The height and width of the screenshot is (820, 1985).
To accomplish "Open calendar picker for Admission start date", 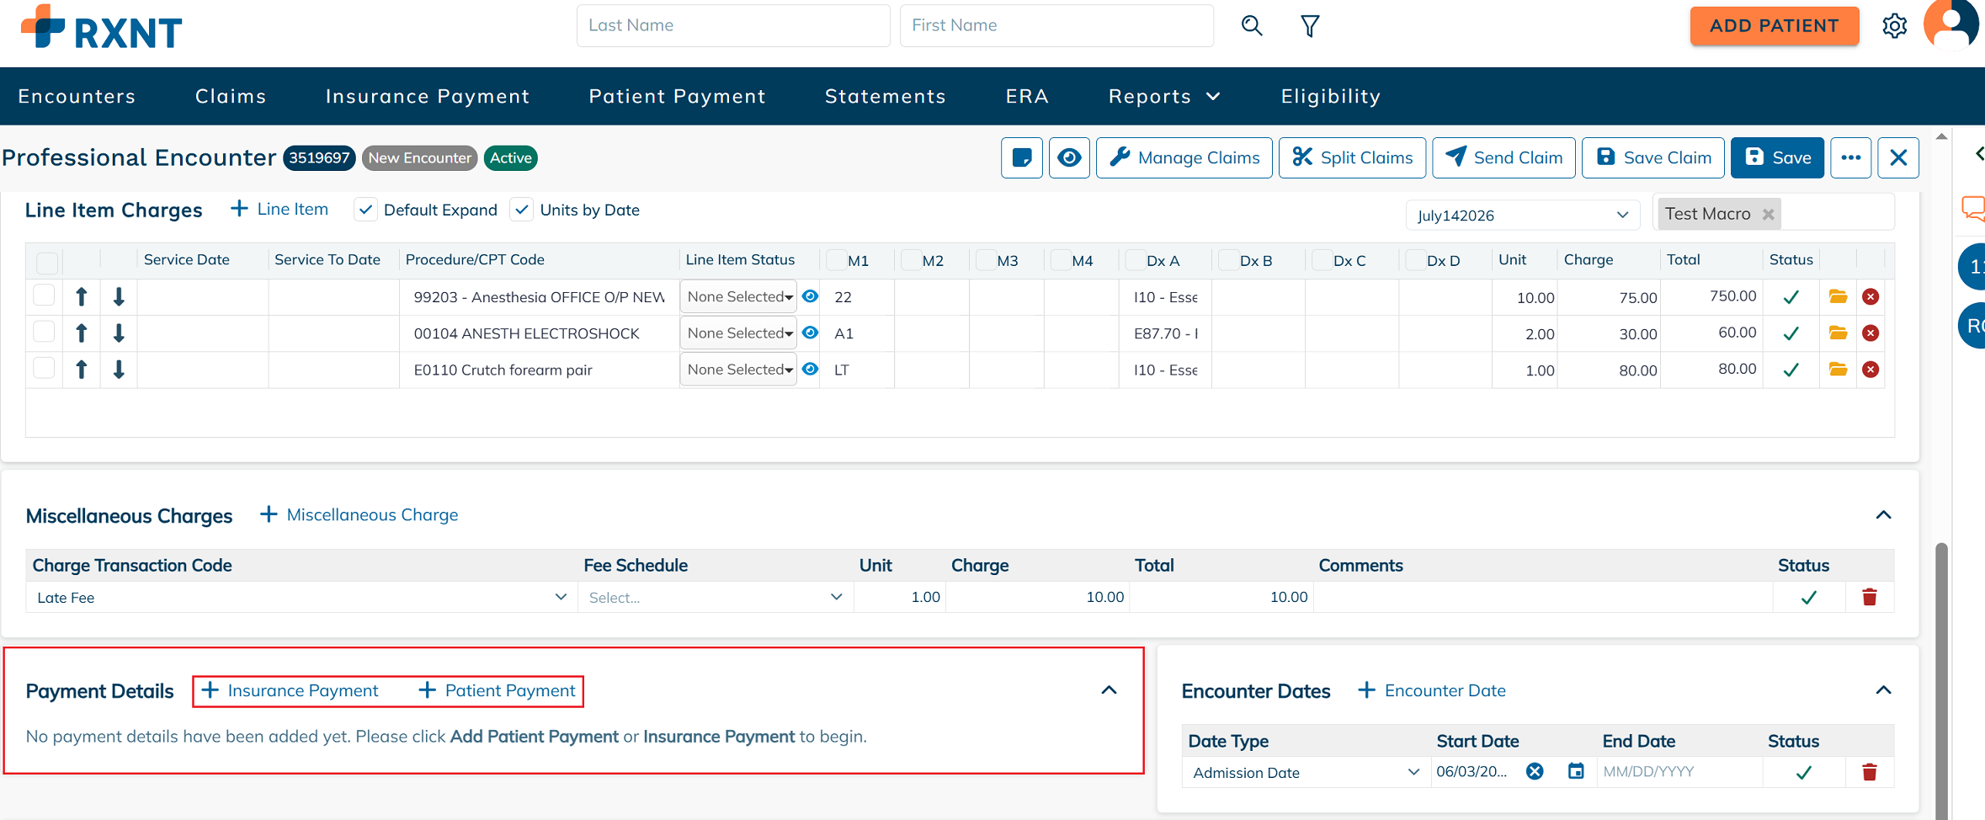I will point(1576,771).
